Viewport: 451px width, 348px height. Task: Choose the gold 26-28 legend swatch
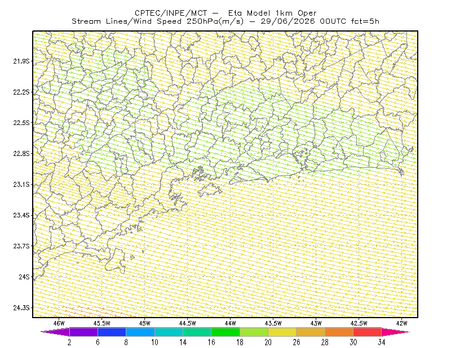(x=311, y=332)
